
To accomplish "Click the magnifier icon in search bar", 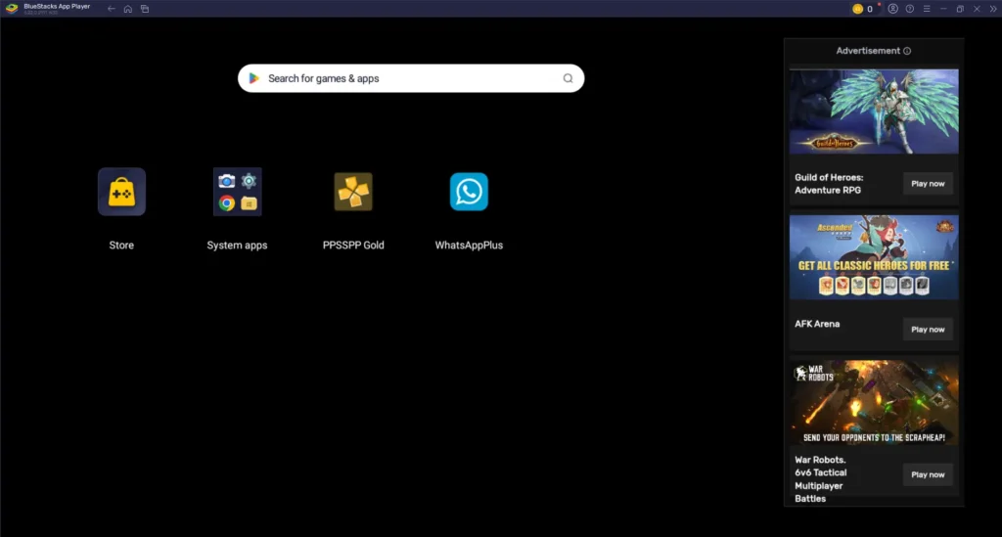I will click(569, 78).
